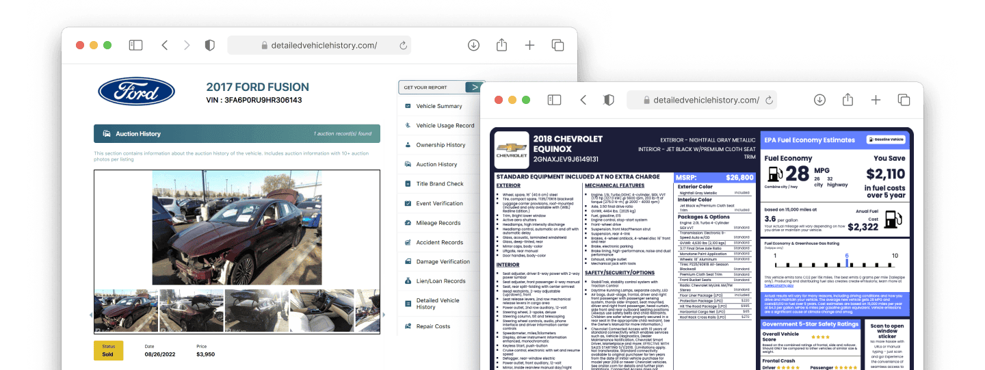Screen dimensions: 985x370
Task: Click the Auction History section header bar
Action: [x=237, y=133]
